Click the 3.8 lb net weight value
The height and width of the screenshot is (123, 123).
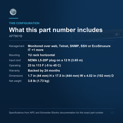pos(38,81)
